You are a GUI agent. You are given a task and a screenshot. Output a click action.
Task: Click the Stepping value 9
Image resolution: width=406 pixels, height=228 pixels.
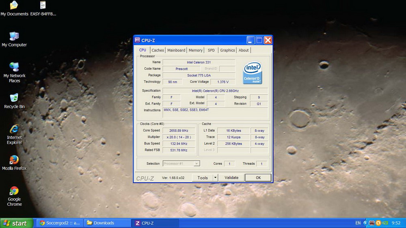[x=259, y=97]
